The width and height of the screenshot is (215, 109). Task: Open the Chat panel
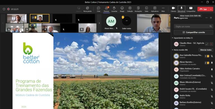(99, 9)
